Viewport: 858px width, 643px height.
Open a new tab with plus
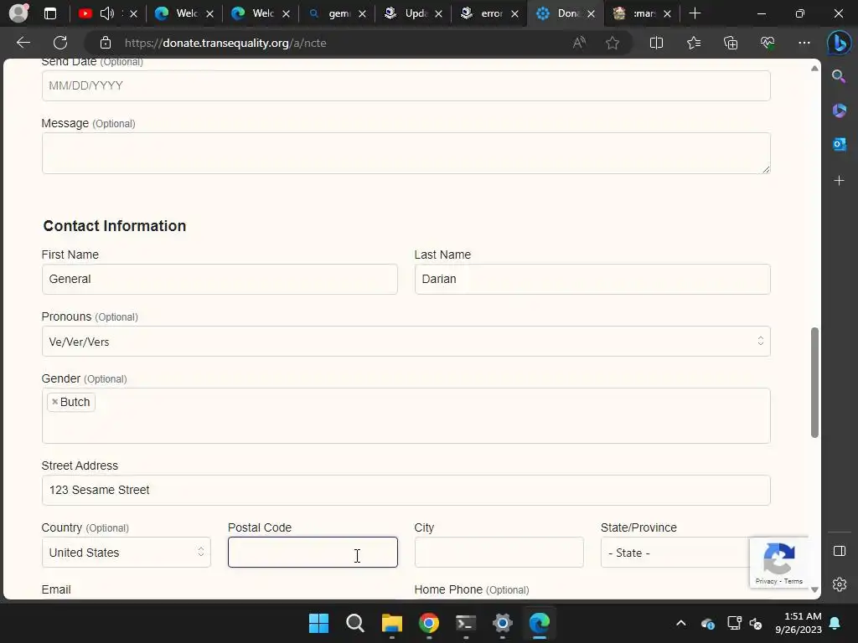pyautogui.click(x=695, y=13)
